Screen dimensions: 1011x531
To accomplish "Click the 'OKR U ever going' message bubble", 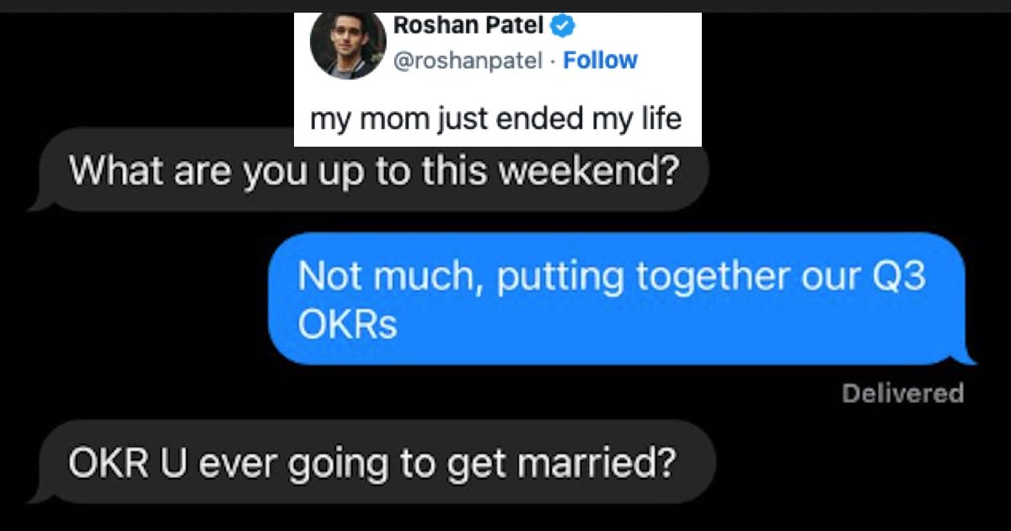I will point(371,463).
